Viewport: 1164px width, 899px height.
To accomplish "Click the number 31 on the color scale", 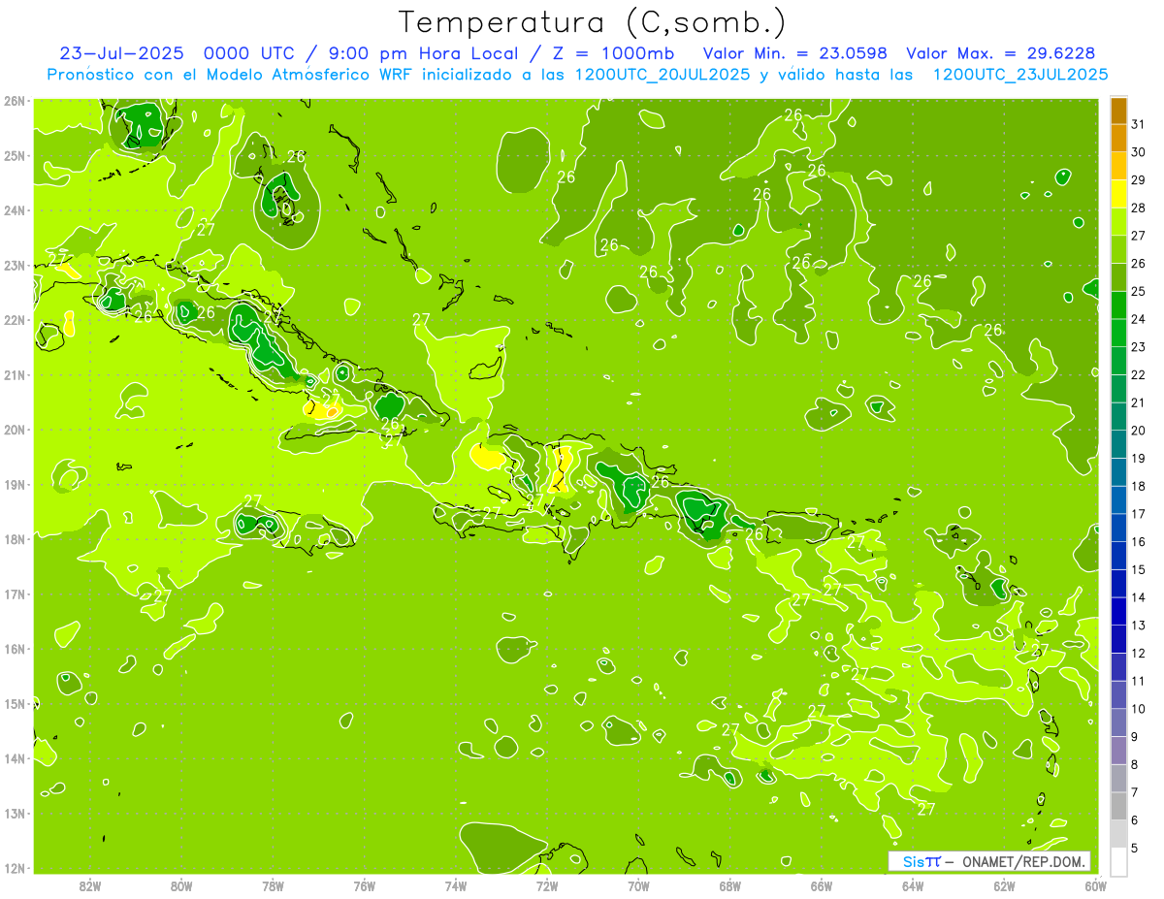I will [1138, 124].
